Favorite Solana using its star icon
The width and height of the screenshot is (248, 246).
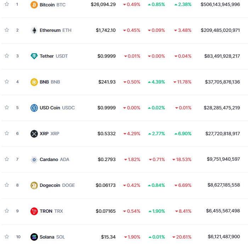point(7,237)
